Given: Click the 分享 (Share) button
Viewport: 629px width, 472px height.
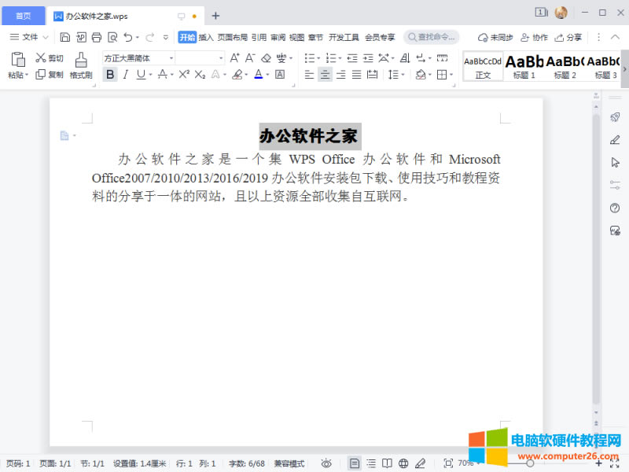Looking at the screenshot, I should tap(568, 37).
